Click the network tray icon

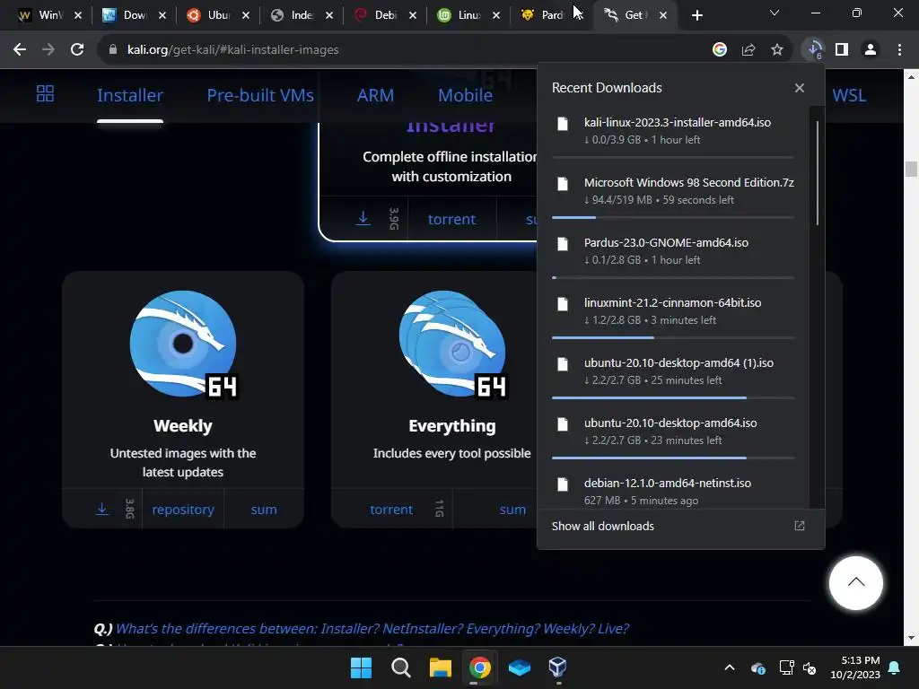point(786,667)
